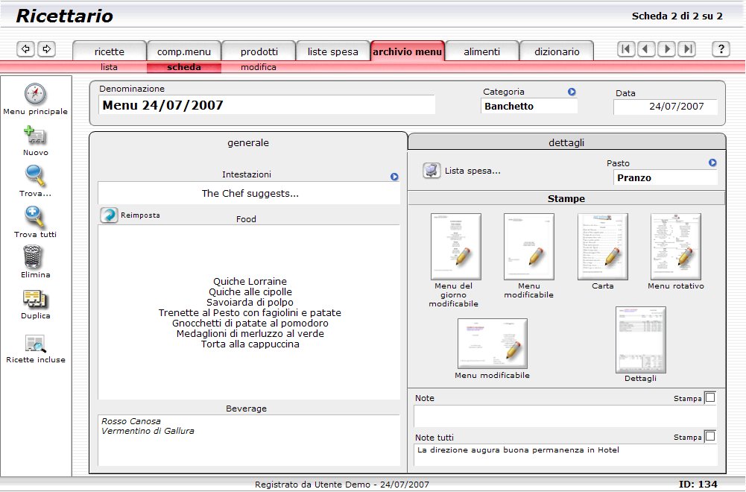Tick the Stampa checkbox beside Note
Viewport: 746px width, 492px height.
pyautogui.click(x=709, y=397)
